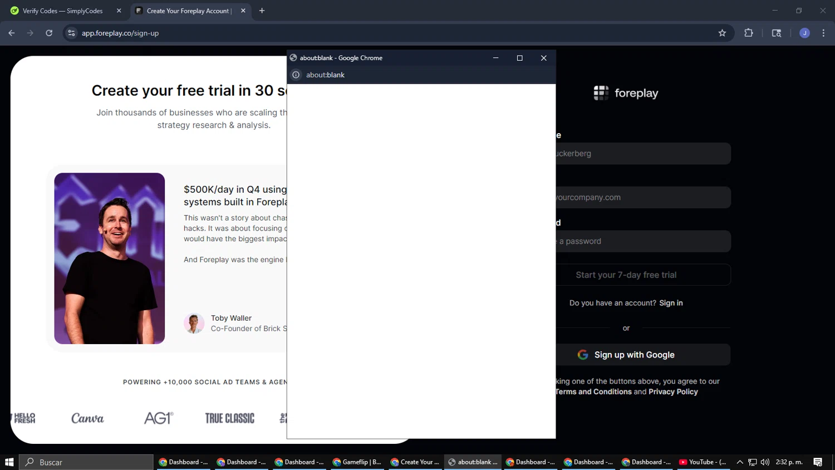The width and height of the screenshot is (835, 470).
Task: Open a new browser tab
Action: [262, 11]
